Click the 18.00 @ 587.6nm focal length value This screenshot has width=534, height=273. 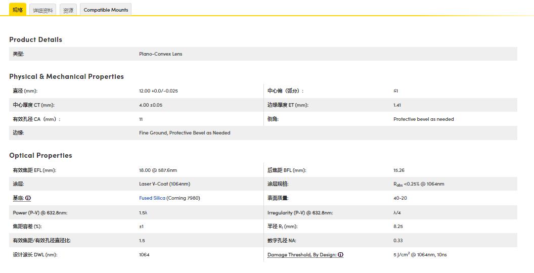coord(158,170)
